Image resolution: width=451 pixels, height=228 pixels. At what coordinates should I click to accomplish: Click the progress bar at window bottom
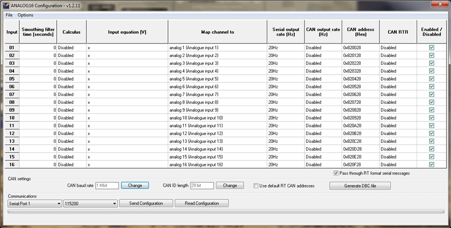[225, 212]
